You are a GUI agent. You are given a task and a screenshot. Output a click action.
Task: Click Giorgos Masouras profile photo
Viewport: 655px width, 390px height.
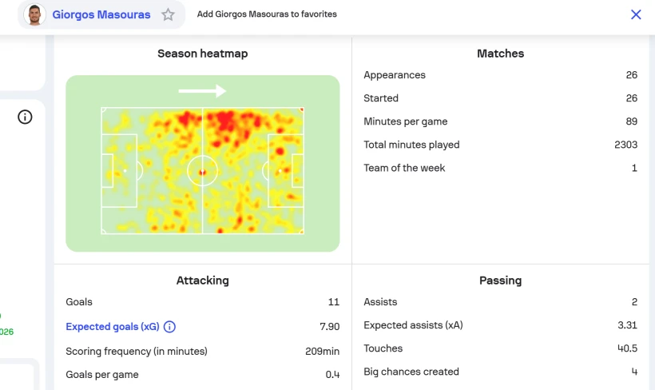[x=34, y=14]
